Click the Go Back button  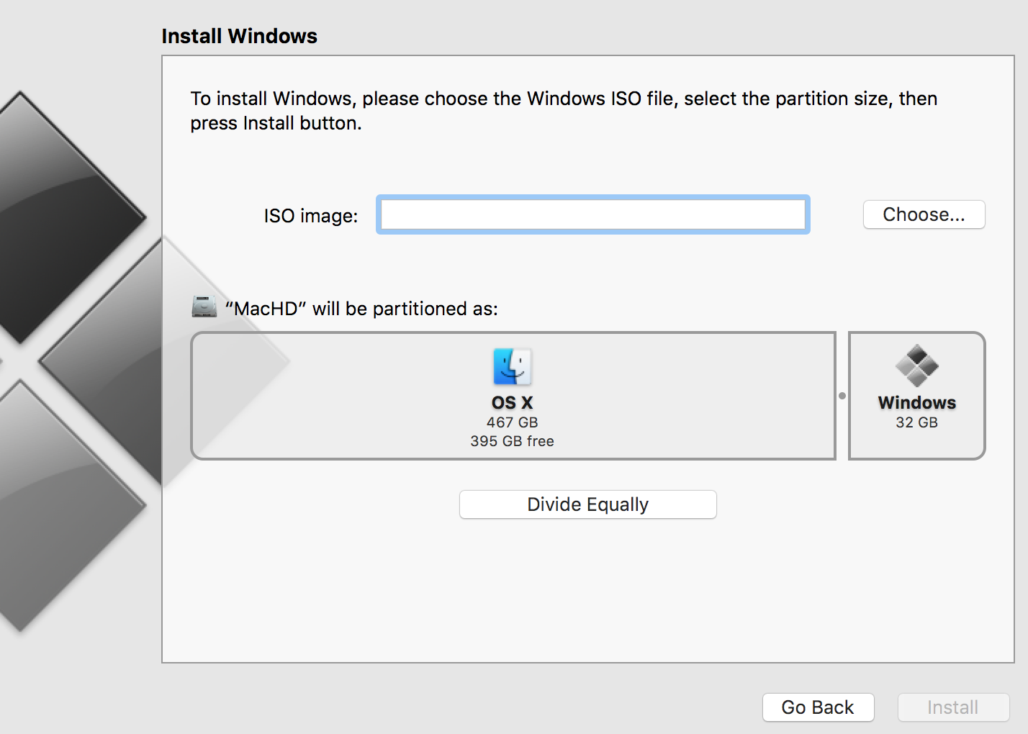pos(818,707)
